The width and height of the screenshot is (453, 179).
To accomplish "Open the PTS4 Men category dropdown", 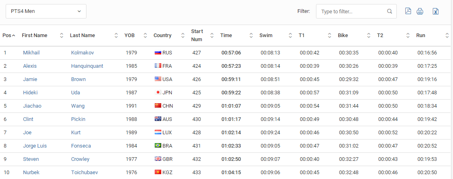I will pyautogui.click(x=46, y=11).
